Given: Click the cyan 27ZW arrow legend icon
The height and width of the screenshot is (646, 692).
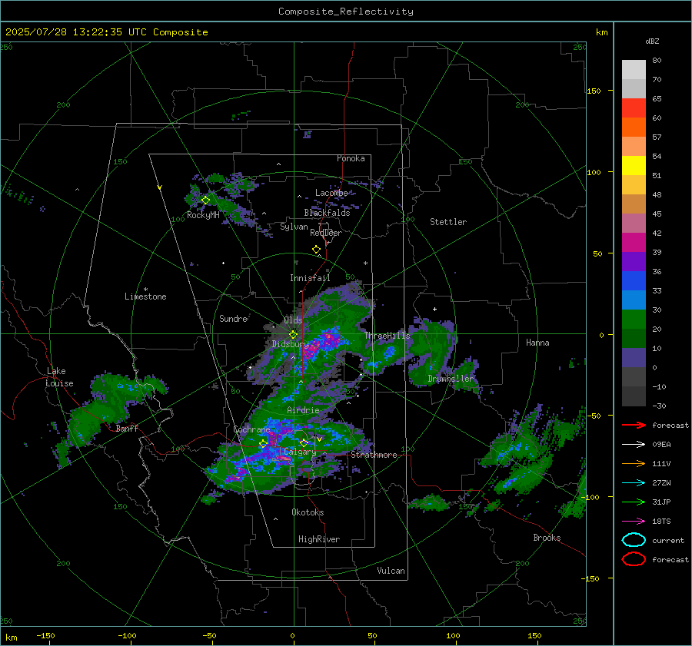Looking at the screenshot, I should tap(634, 483).
